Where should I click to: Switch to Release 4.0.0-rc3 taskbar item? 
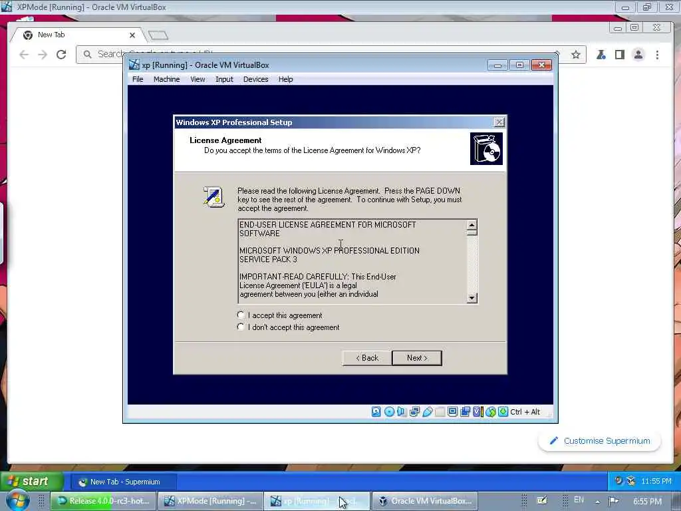[103, 501]
